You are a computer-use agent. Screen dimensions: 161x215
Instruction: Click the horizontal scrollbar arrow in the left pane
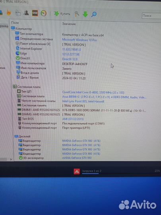[11, 159]
